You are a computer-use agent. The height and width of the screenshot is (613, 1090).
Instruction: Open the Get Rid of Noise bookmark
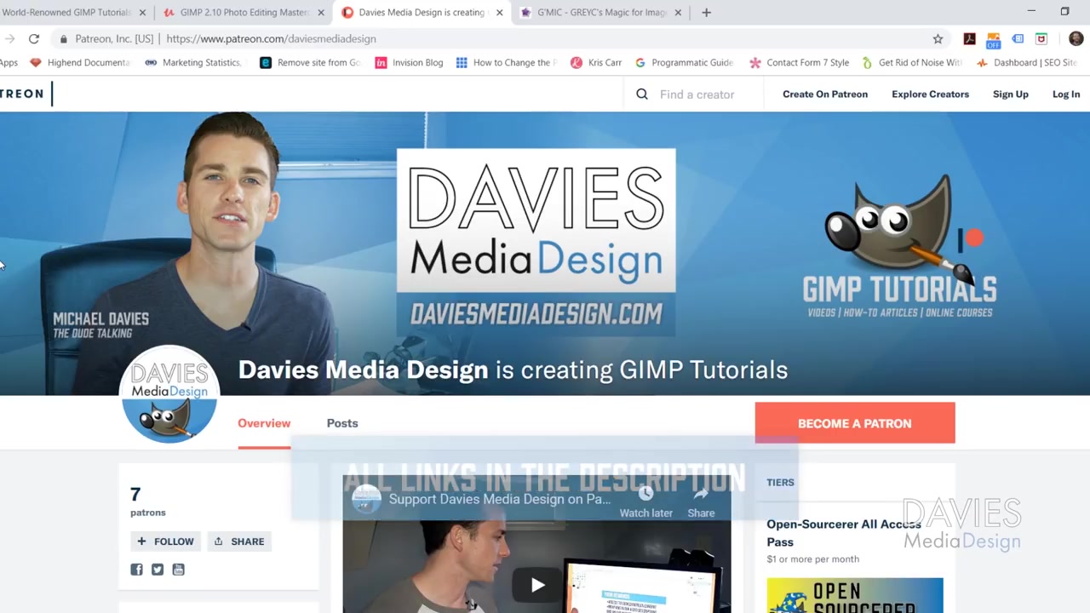(x=911, y=62)
